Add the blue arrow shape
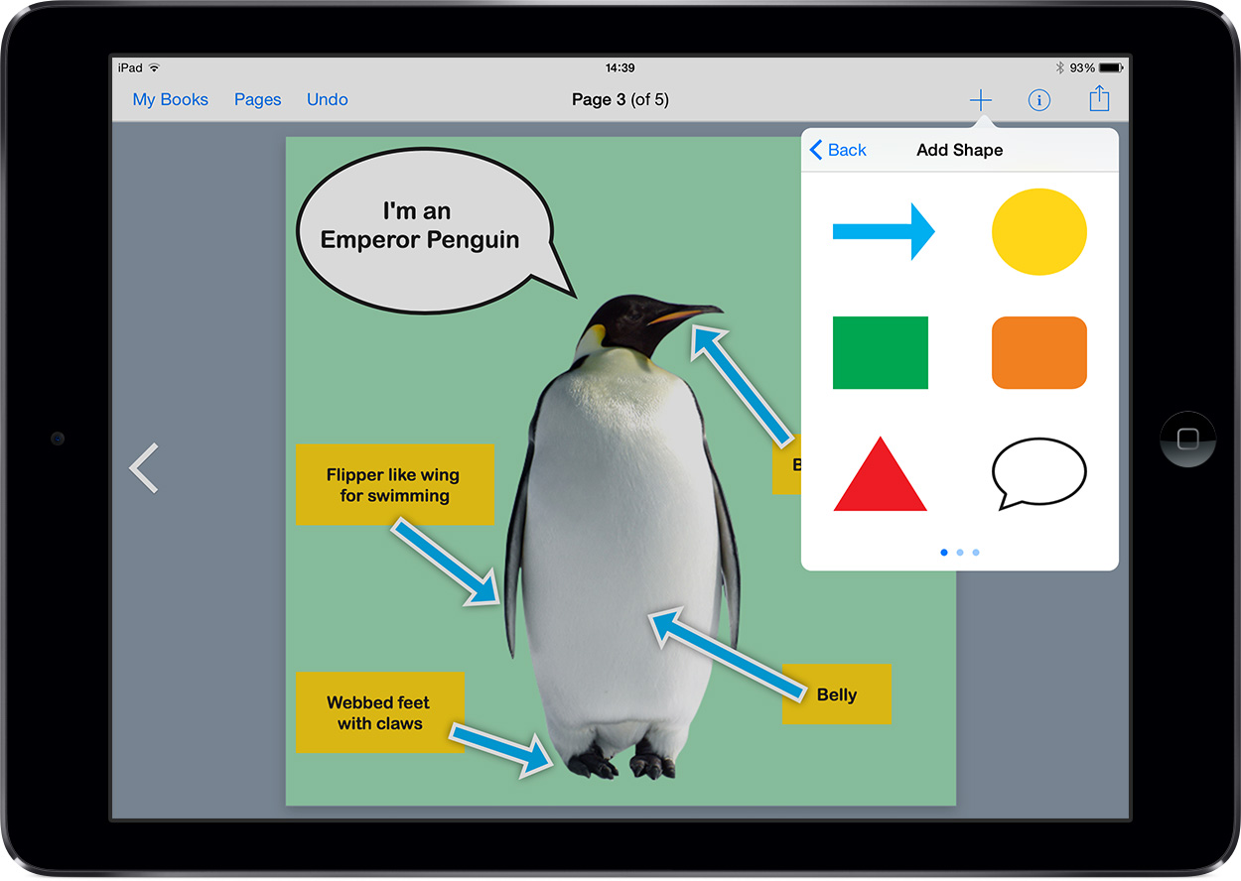1241x881 pixels. [883, 232]
